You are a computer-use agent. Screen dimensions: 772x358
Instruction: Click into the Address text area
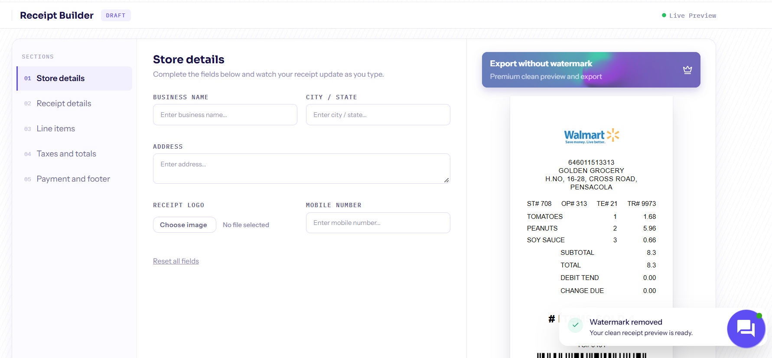[302, 169]
